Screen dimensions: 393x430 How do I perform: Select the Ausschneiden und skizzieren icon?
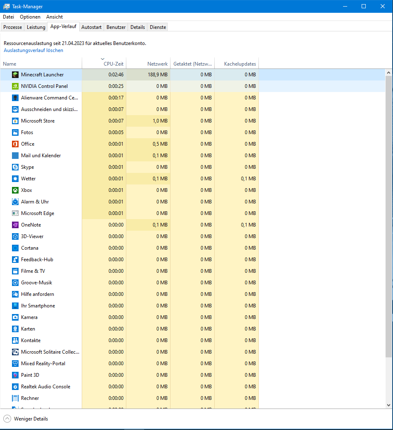15,109
